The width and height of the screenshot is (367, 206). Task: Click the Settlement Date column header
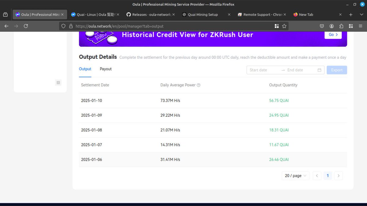coord(95,85)
